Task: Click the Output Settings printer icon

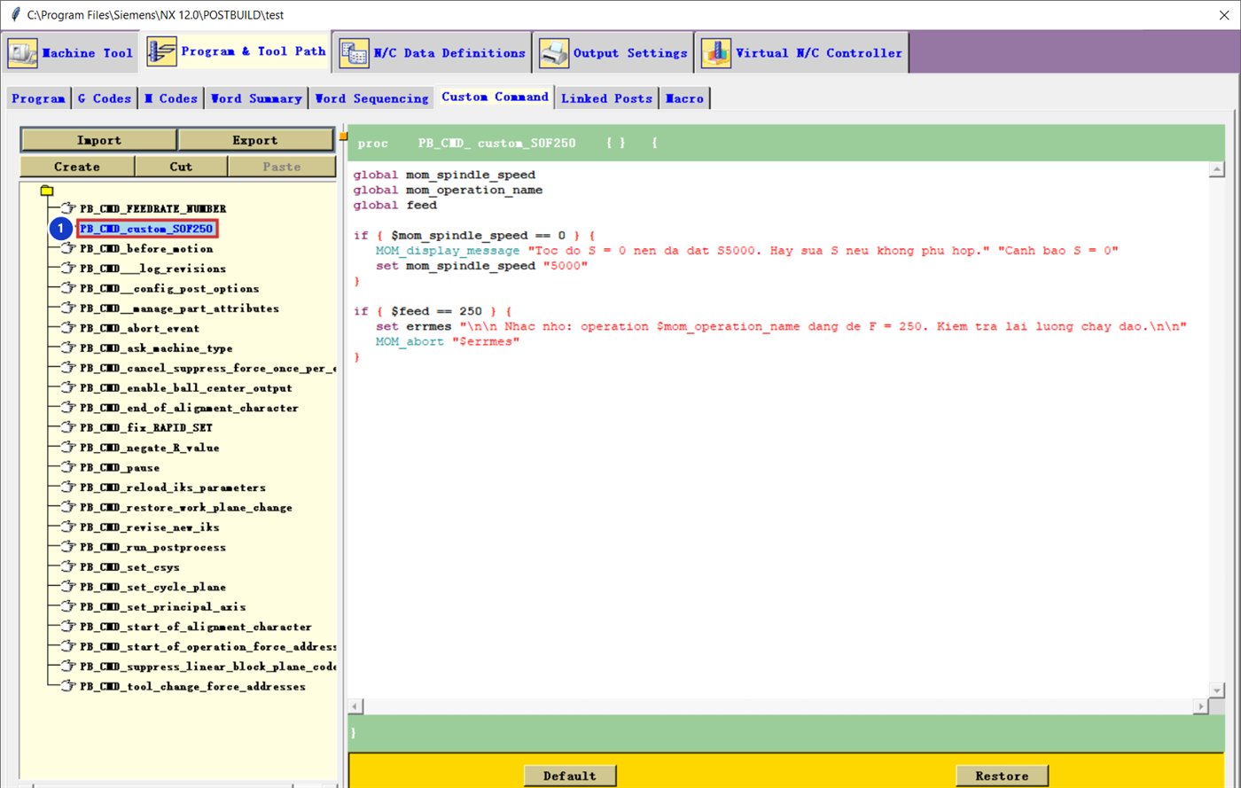Action: (554, 53)
